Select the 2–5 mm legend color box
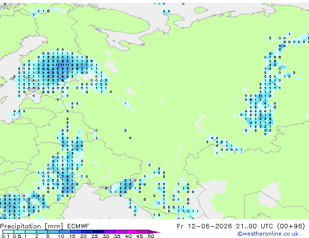 [x=42, y=232]
